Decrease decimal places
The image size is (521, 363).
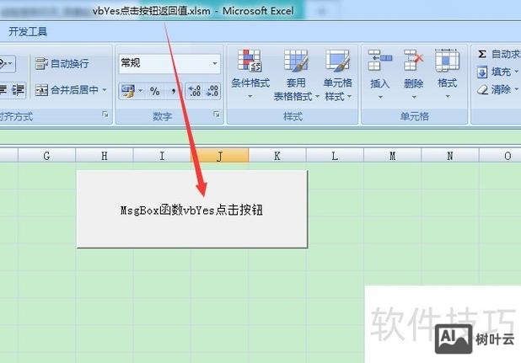212,91
